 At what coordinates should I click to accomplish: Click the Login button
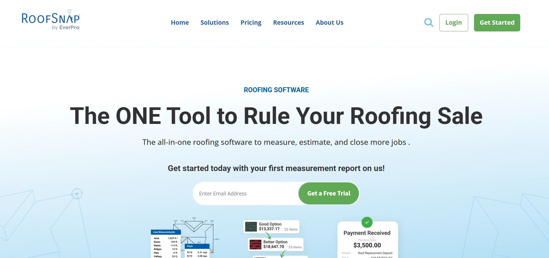[454, 23]
